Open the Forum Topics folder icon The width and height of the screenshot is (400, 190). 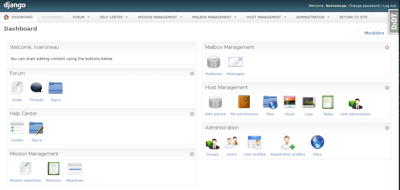(56, 88)
